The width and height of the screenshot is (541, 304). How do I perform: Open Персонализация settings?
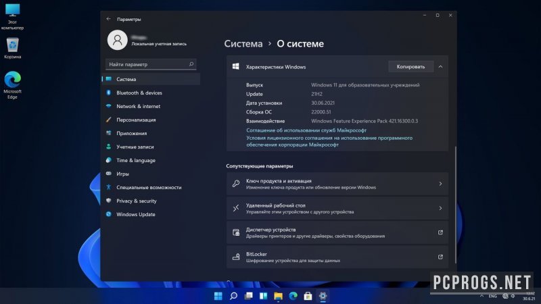tap(151, 120)
